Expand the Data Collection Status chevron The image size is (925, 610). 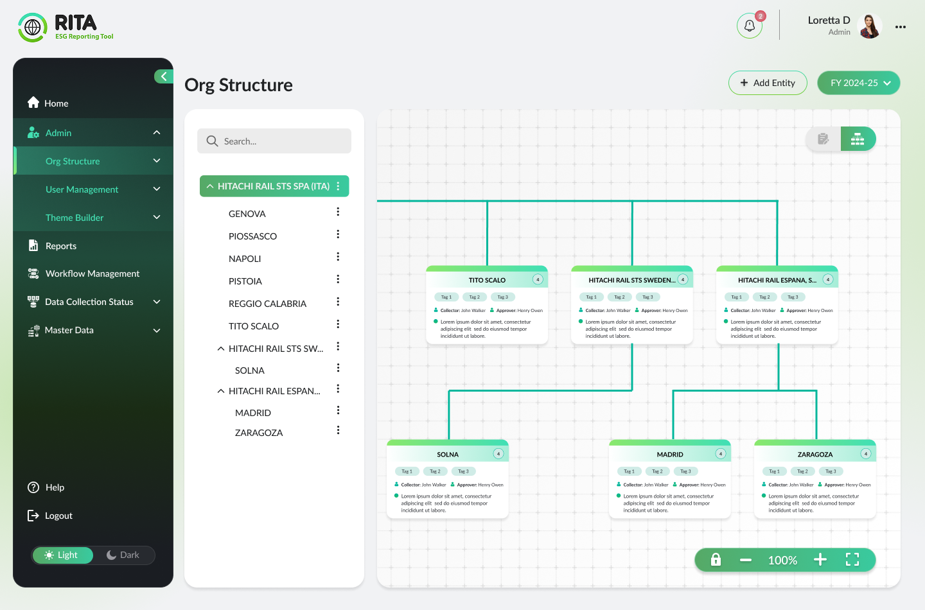click(x=157, y=302)
